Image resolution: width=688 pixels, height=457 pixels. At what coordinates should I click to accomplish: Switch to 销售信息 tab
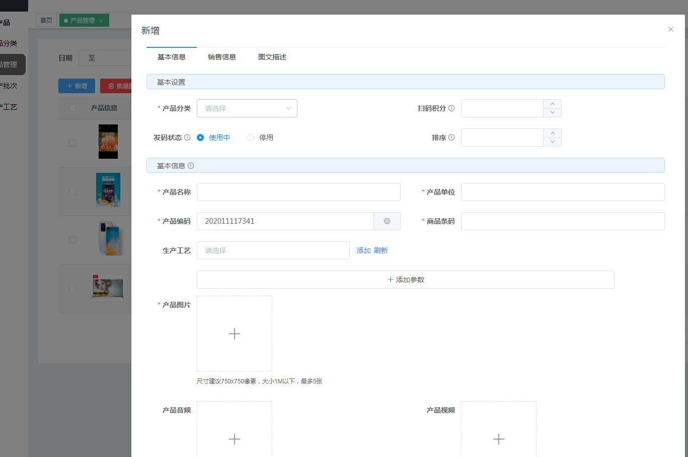(222, 57)
